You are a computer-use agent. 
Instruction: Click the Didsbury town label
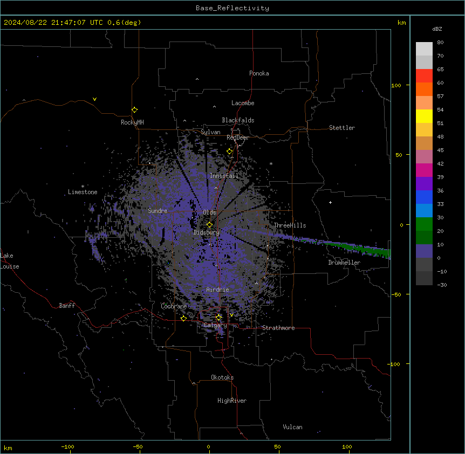[x=207, y=232]
